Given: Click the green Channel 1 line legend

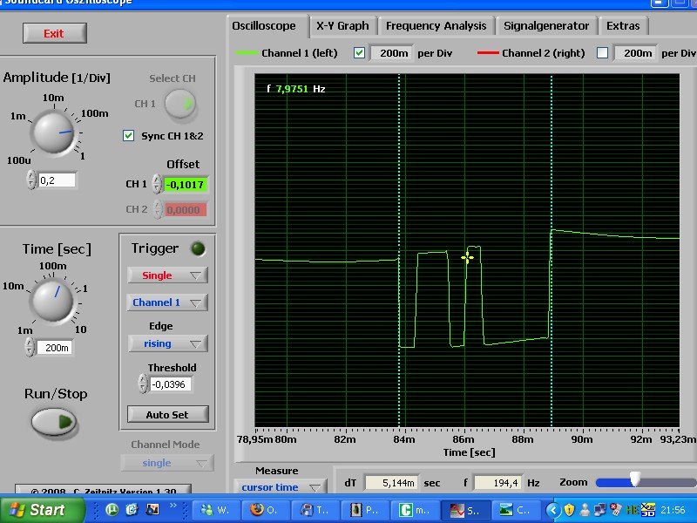Looking at the screenshot, I should tap(247, 53).
